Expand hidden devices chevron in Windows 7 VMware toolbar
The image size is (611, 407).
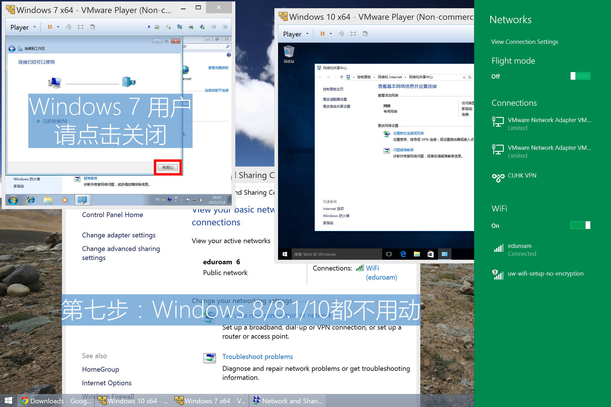coord(149,27)
